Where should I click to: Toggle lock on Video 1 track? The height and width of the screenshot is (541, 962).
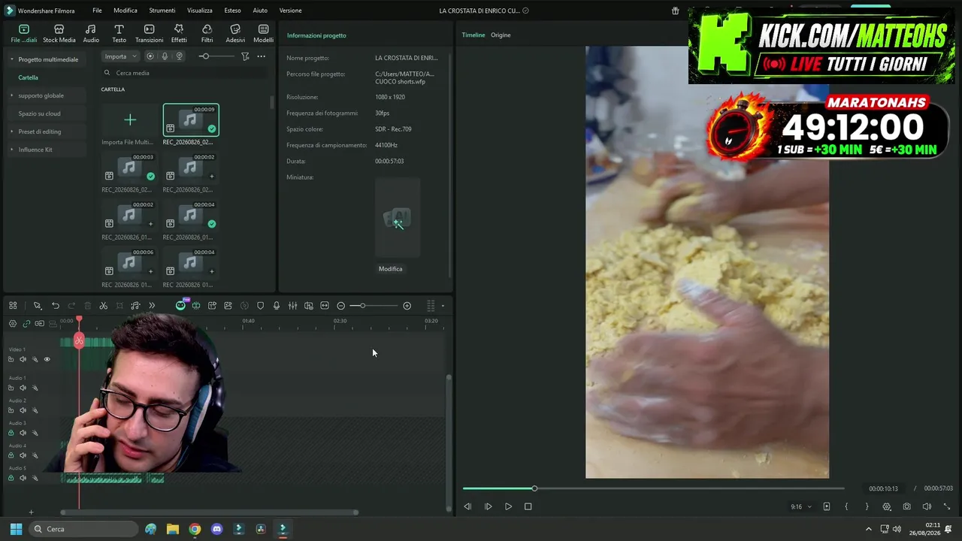click(11, 359)
